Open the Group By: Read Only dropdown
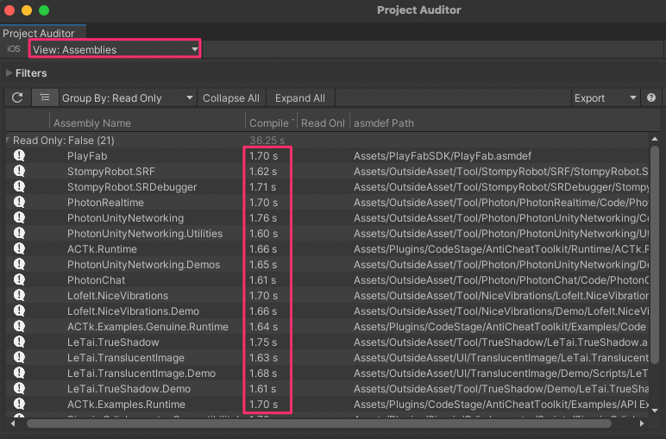This screenshot has height=439, width=666. point(127,98)
